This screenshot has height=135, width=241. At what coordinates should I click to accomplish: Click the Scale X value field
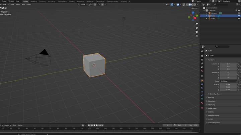(228, 84)
